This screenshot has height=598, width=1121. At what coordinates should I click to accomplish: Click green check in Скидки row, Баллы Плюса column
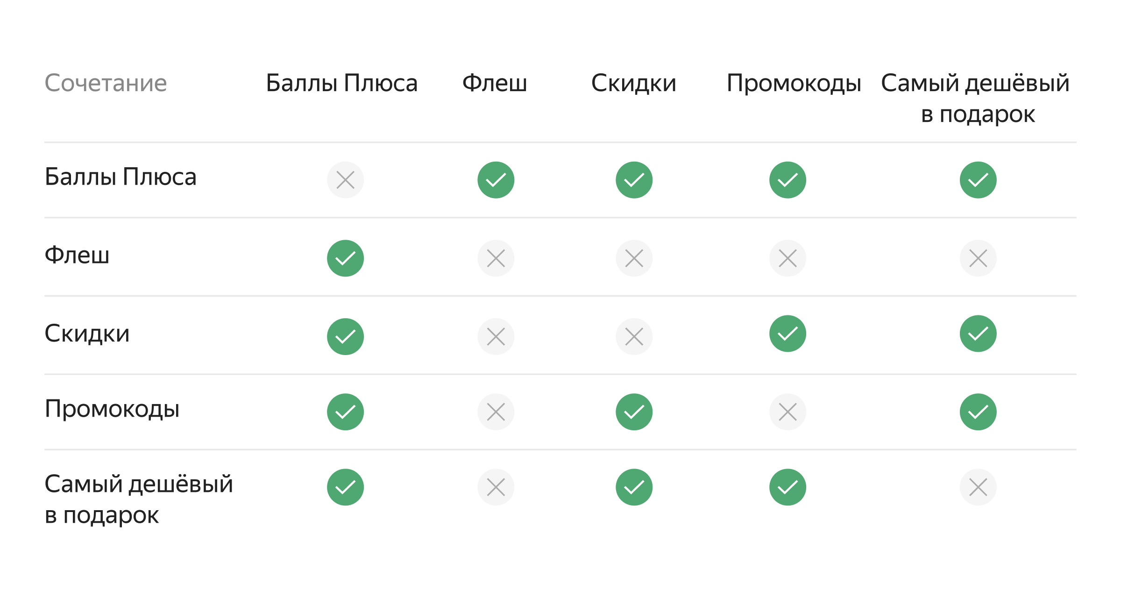pyautogui.click(x=345, y=336)
